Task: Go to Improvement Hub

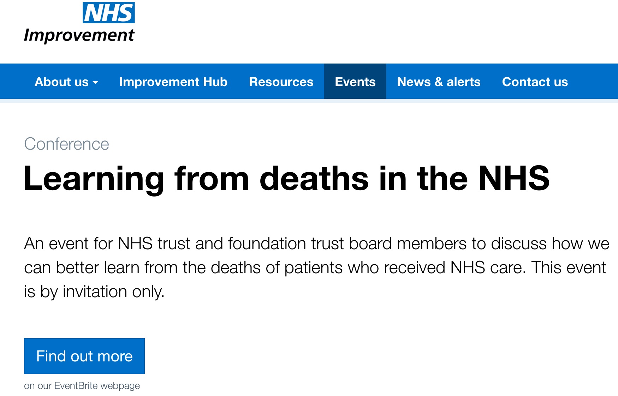Action: [x=173, y=82]
